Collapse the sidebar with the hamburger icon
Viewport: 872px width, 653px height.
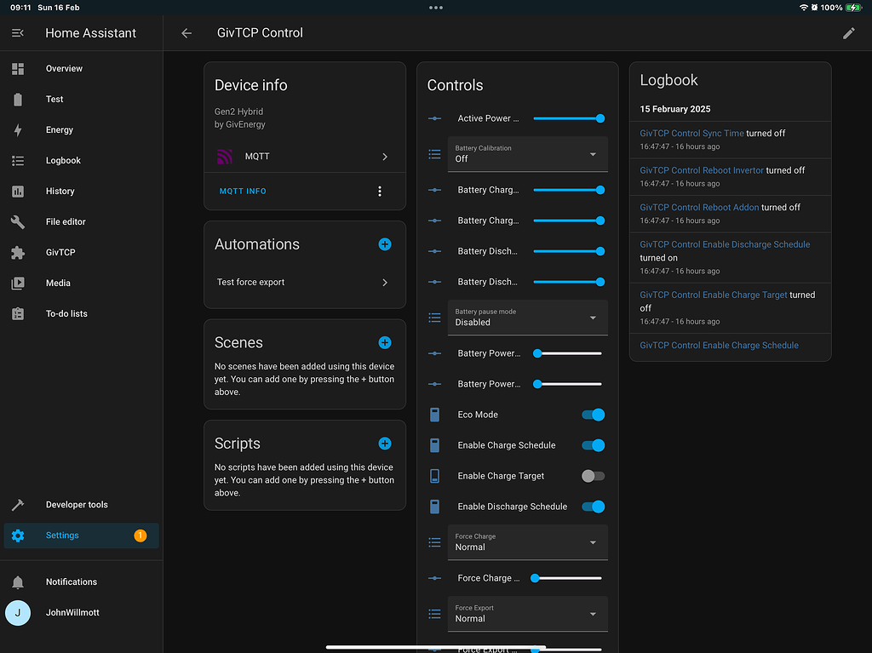18,33
